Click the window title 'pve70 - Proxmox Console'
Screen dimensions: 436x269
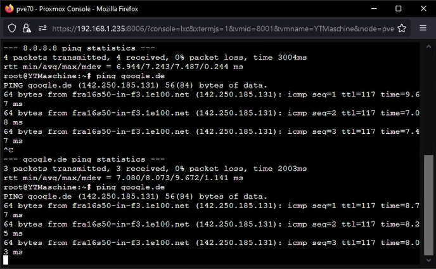tap(53, 9)
